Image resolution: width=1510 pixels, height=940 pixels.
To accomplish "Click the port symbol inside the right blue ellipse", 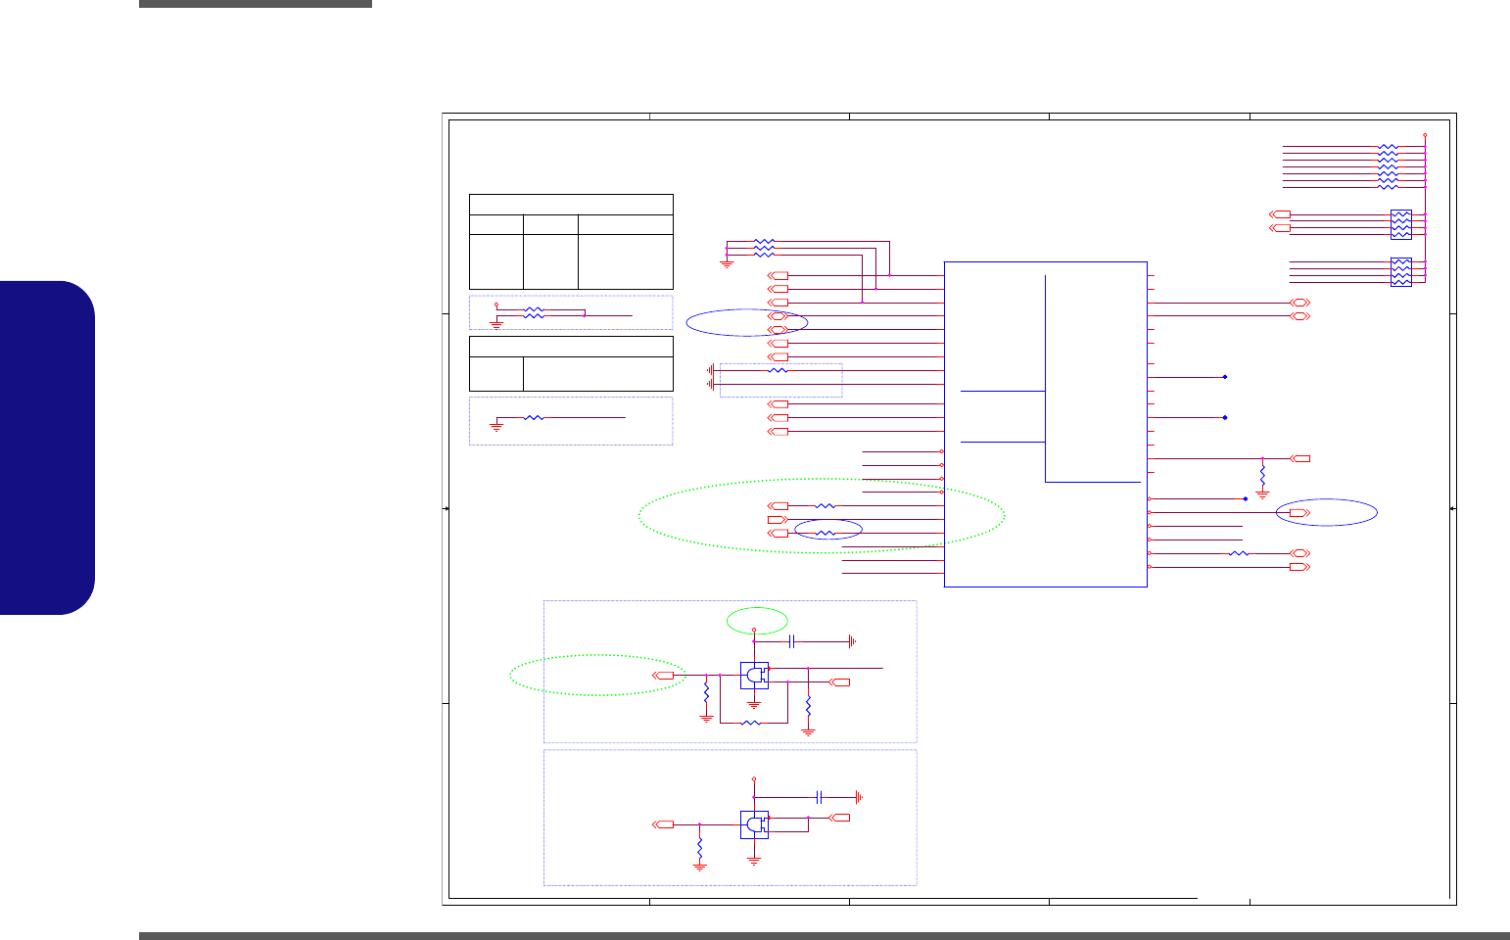I will (1299, 513).
